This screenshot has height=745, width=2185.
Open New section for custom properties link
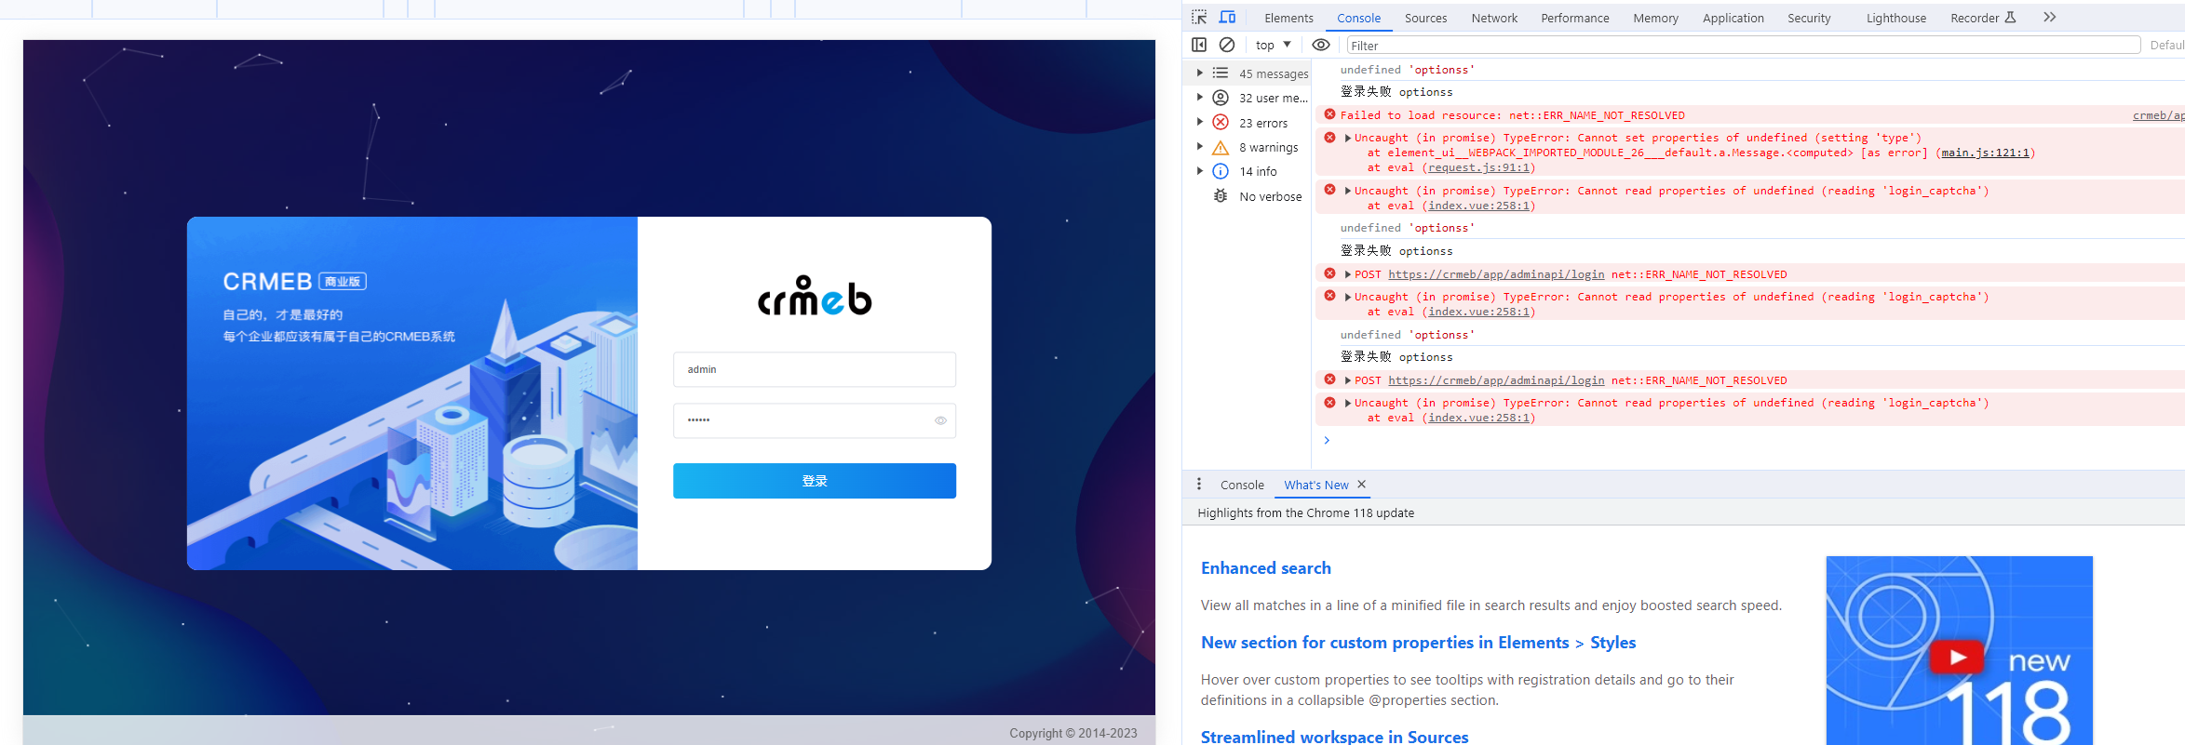(x=1418, y=643)
